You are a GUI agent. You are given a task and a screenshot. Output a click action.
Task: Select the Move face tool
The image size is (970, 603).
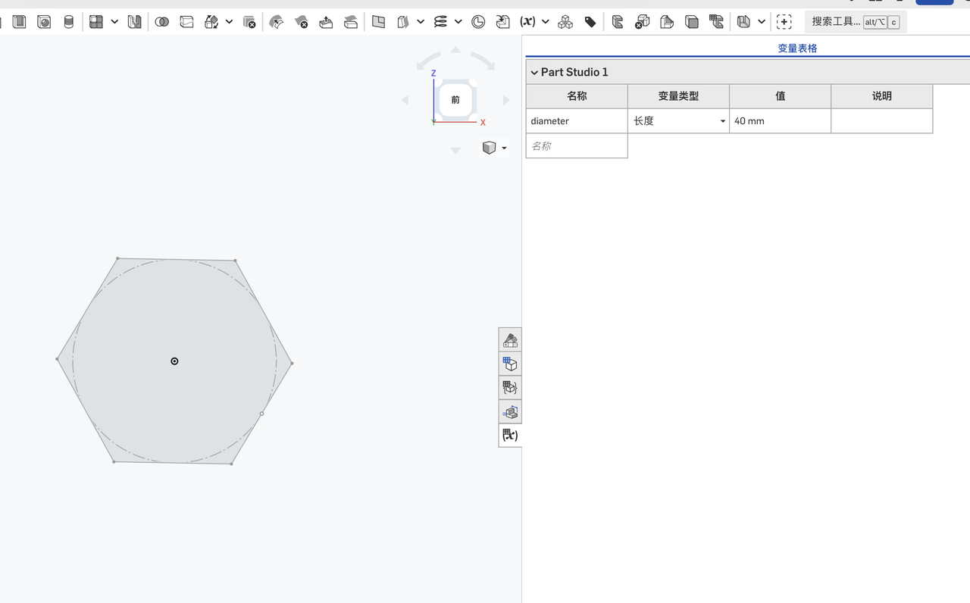(x=326, y=22)
